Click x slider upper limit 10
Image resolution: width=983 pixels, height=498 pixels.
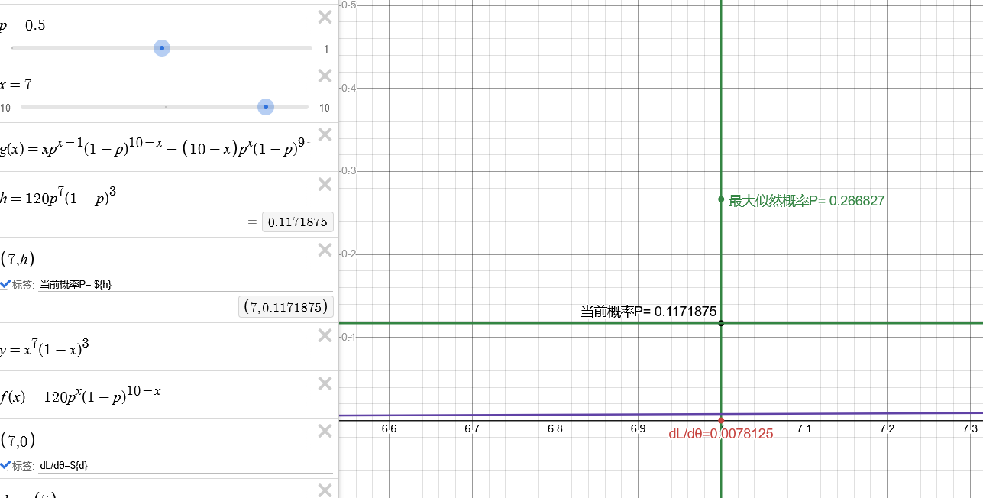325,108
